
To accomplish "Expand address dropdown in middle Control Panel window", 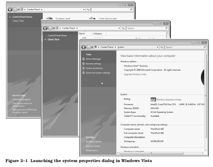I will pyautogui.click(x=119, y=28).
